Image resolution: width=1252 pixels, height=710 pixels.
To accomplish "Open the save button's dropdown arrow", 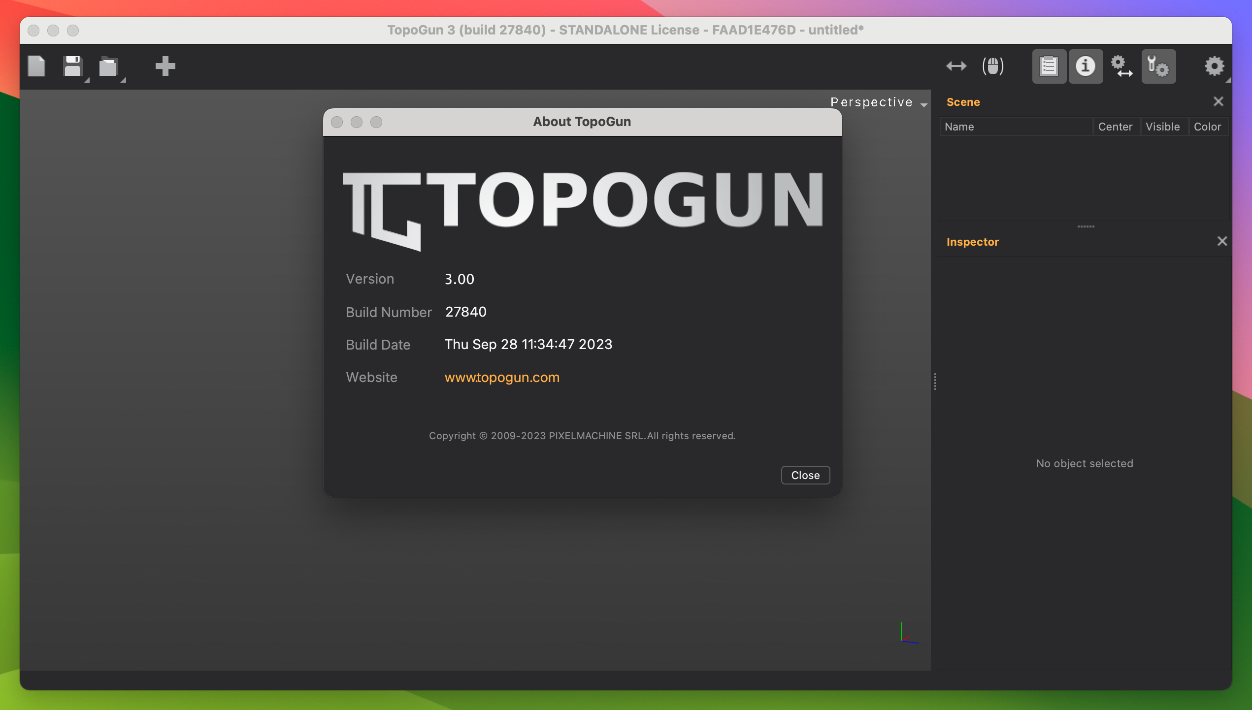I will click(87, 79).
